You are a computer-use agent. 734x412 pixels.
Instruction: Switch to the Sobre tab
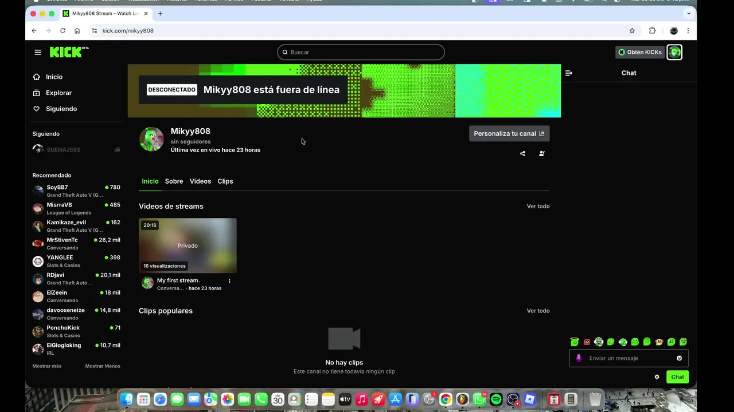point(174,181)
